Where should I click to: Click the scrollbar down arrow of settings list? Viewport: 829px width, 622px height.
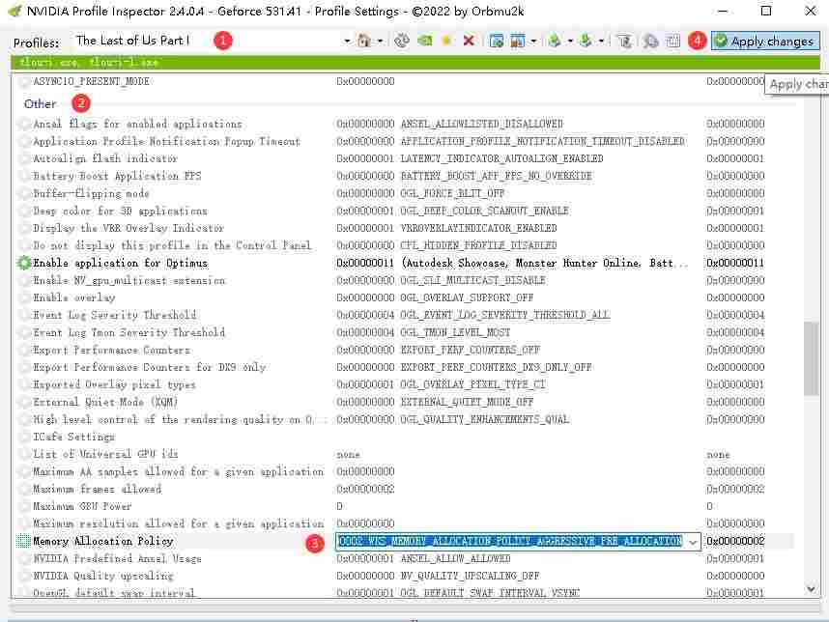(x=811, y=589)
